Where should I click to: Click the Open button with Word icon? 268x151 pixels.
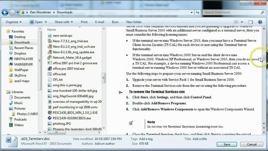tap(36, 22)
